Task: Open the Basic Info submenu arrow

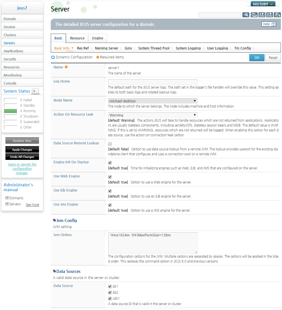Action: tap(72, 48)
